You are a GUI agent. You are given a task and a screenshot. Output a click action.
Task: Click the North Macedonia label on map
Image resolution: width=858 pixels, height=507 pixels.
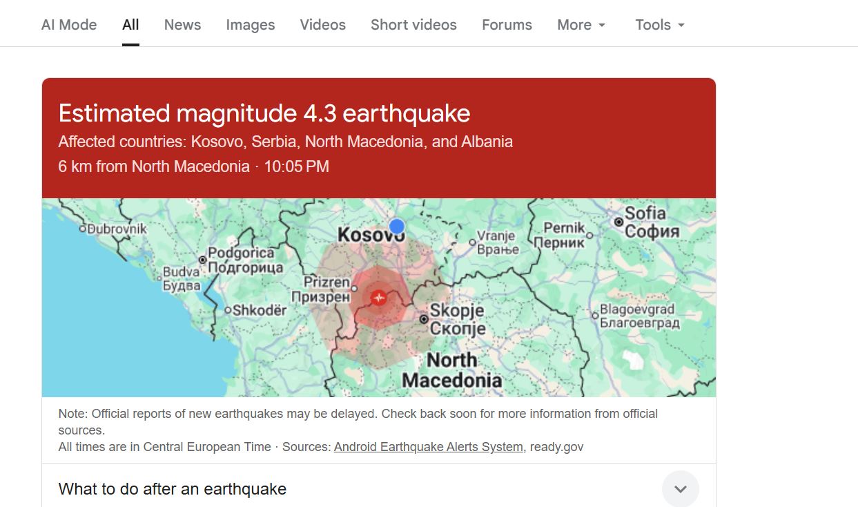point(452,370)
